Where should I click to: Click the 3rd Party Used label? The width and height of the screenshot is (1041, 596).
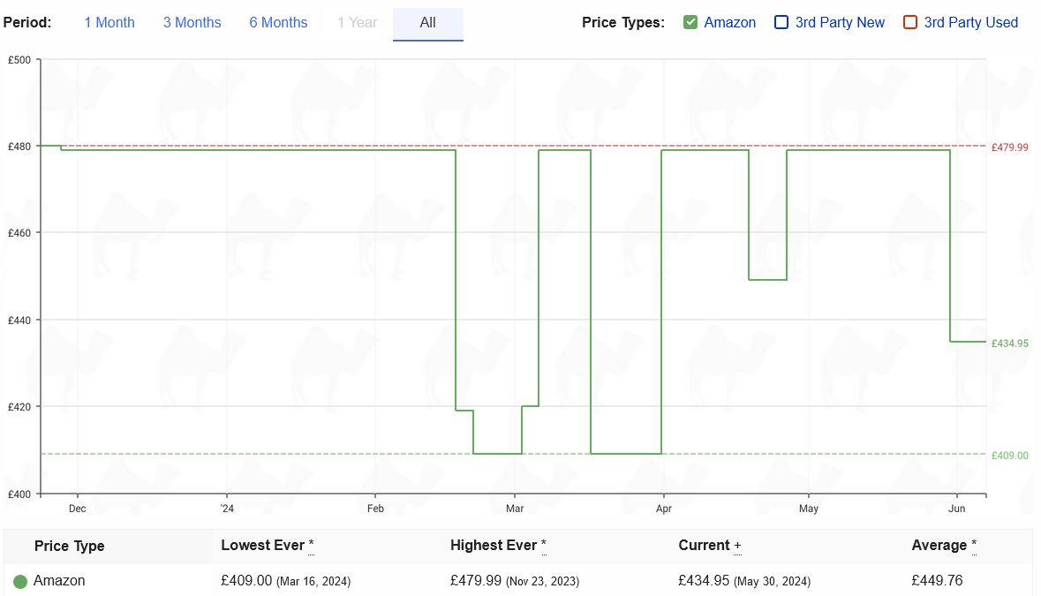click(970, 23)
